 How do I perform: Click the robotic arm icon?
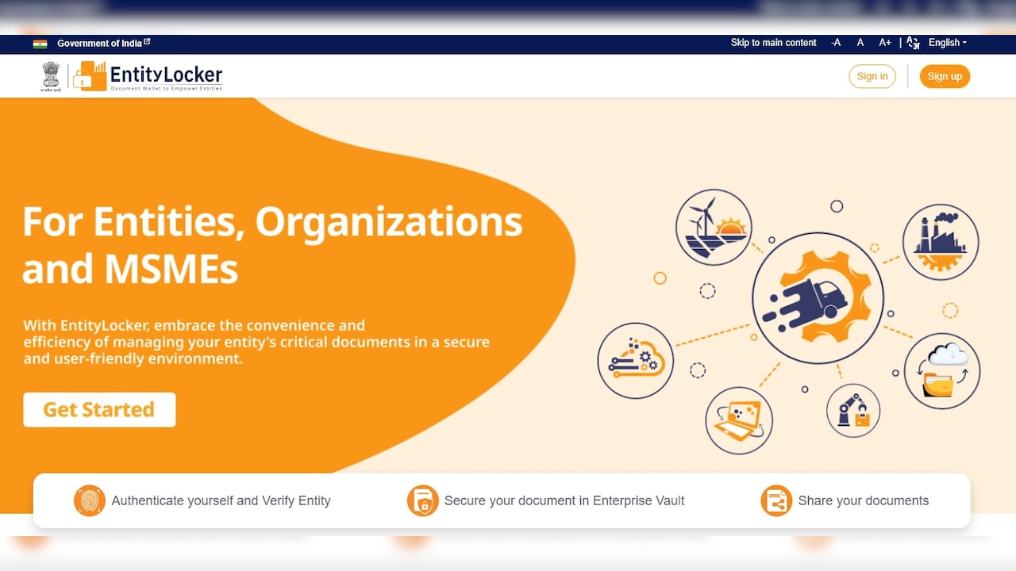[x=853, y=411]
